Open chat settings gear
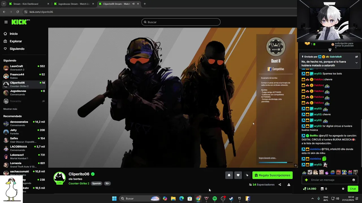This screenshot has width=362, height=203. click(343, 189)
